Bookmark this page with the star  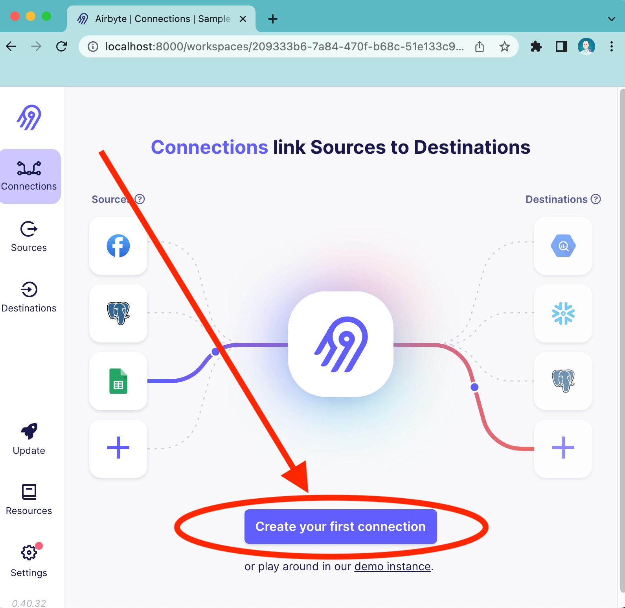(x=505, y=47)
